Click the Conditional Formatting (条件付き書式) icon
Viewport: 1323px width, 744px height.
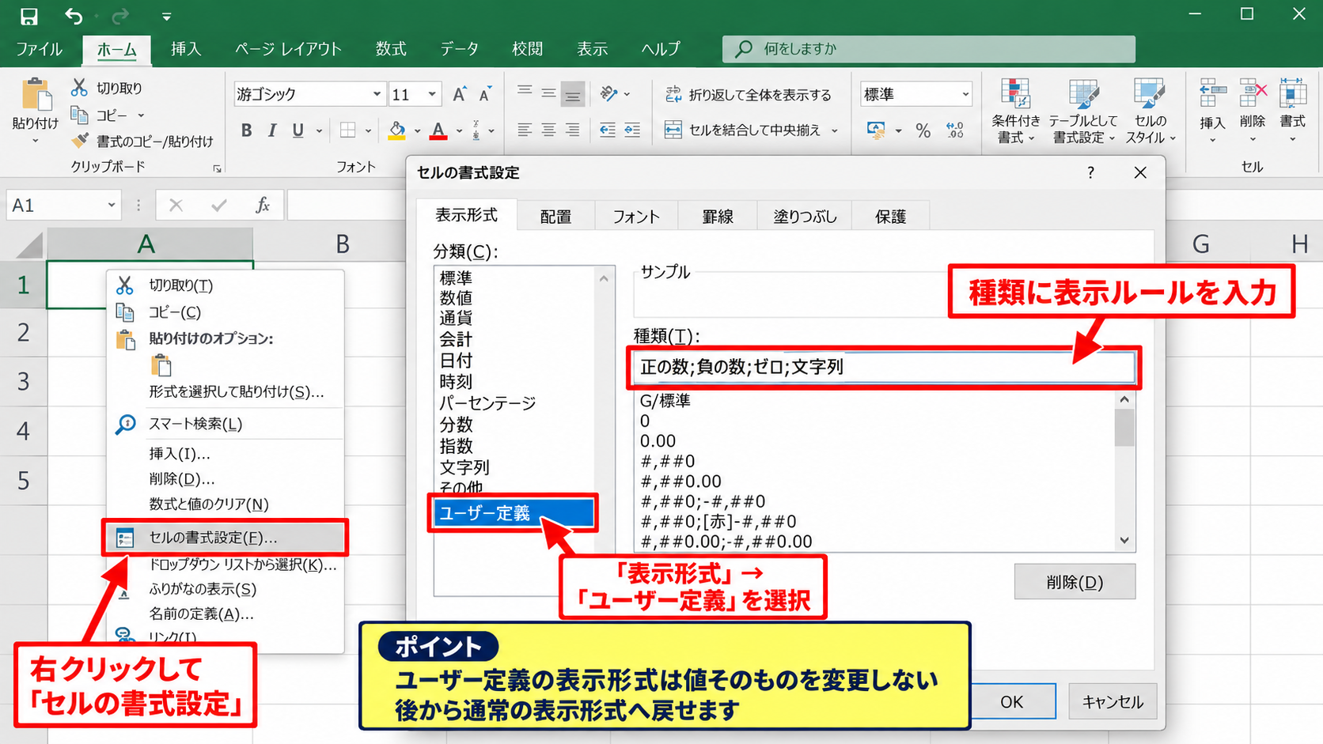[1015, 94]
